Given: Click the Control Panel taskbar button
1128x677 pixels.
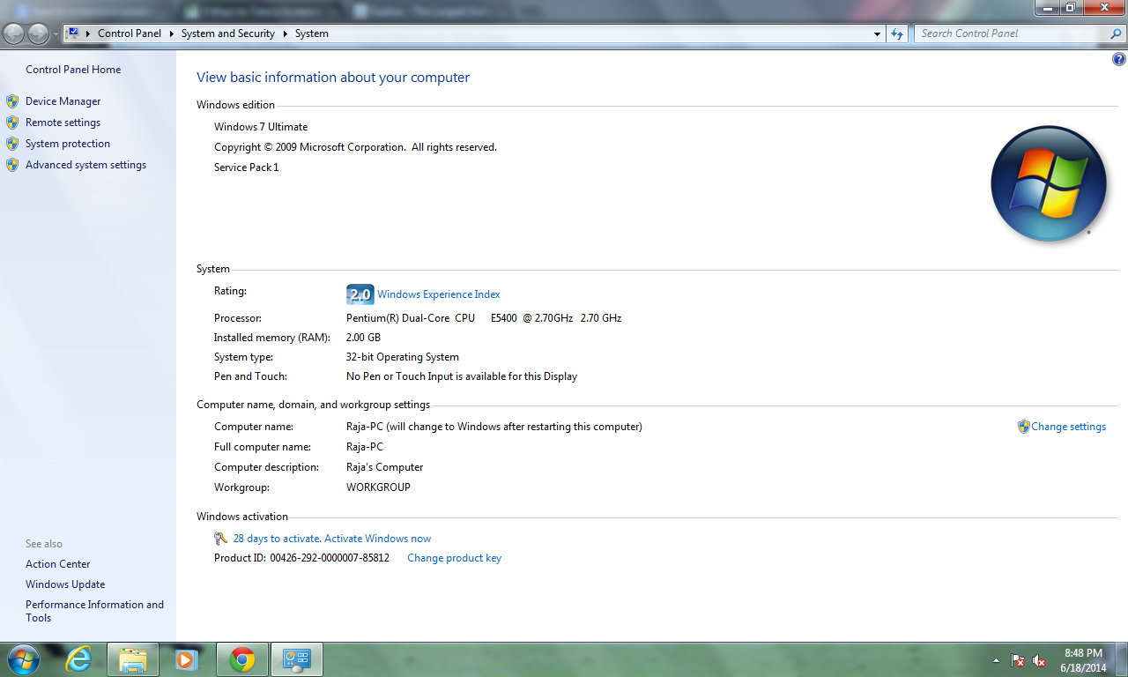Looking at the screenshot, I should click(296, 659).
